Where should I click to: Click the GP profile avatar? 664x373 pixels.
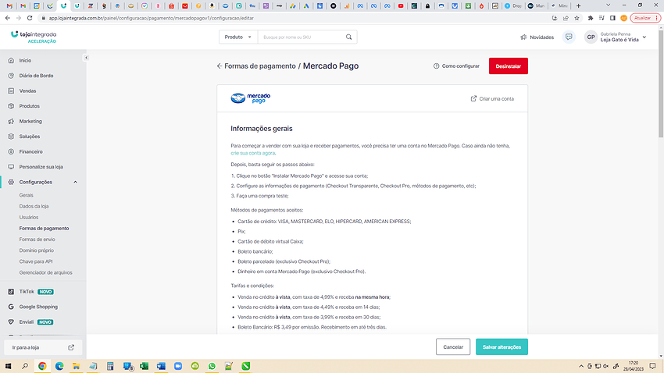(591, 37)
